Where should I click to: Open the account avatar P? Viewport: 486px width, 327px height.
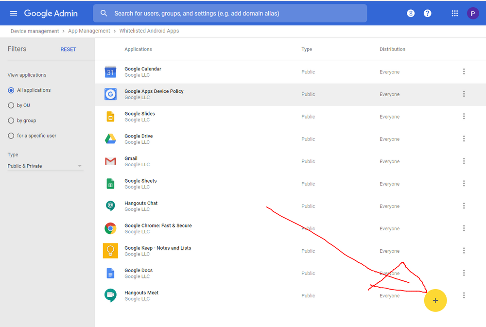click(473, 13)
